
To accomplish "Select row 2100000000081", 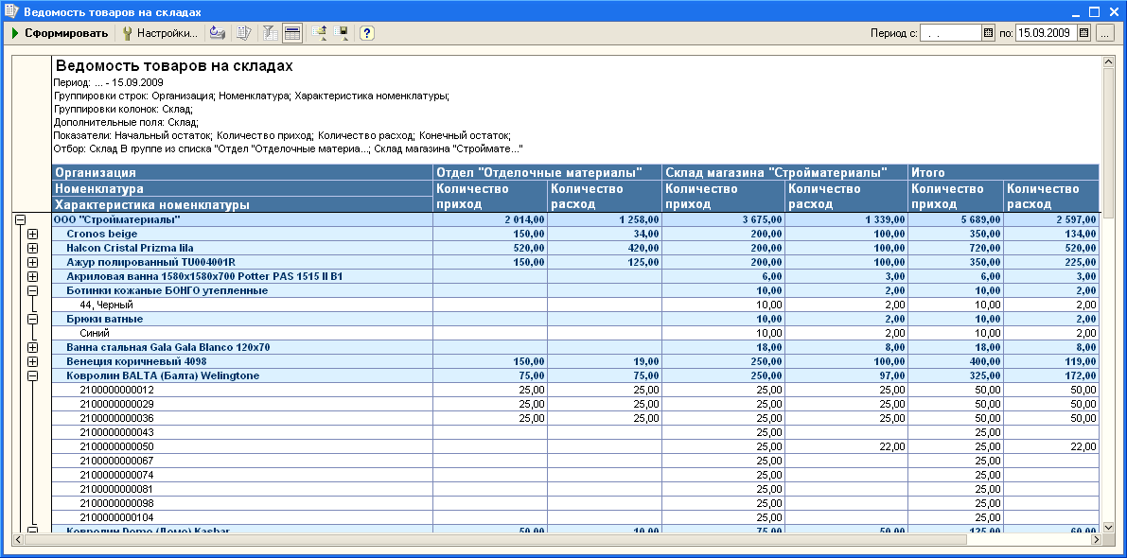I will pyautogui.click(x=575, y=489).
